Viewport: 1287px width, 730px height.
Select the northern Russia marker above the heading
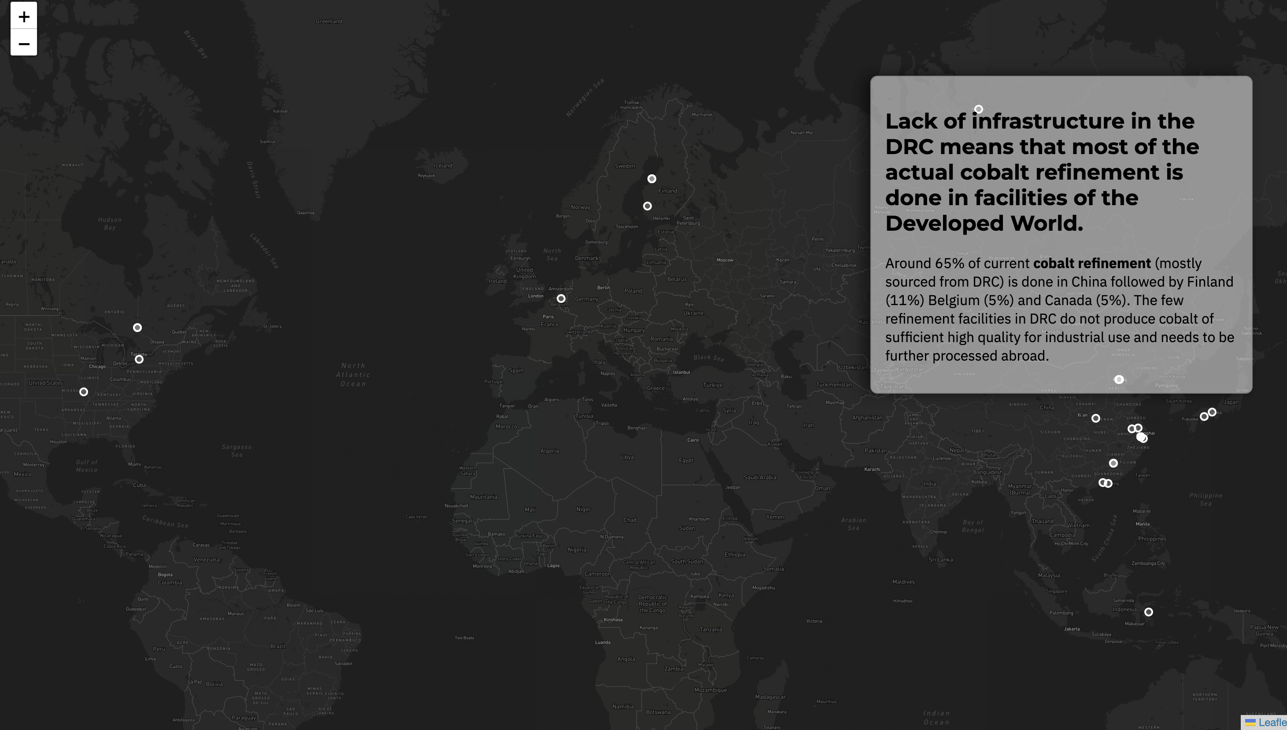point(979,109)
